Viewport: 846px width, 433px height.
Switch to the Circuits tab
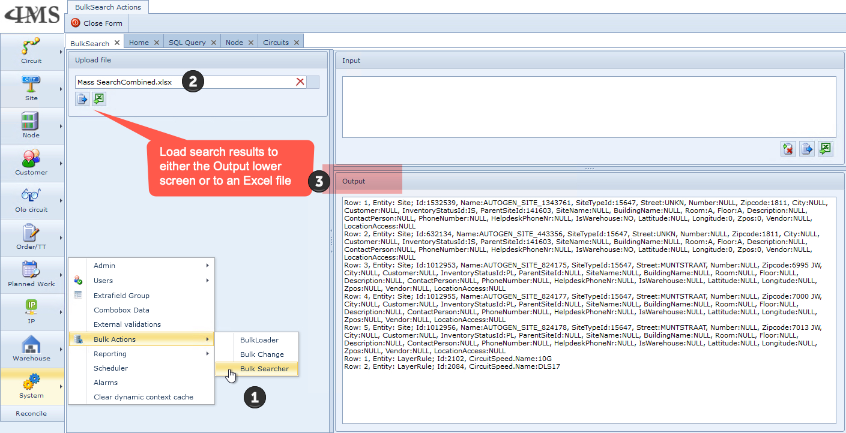pyautogui.click(x=276, y=43)
